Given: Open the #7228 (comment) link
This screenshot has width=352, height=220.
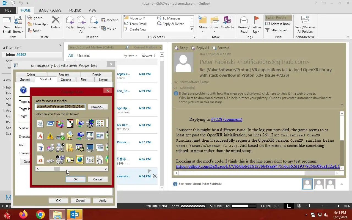Looking at the screenshot, I should [227, 119].
